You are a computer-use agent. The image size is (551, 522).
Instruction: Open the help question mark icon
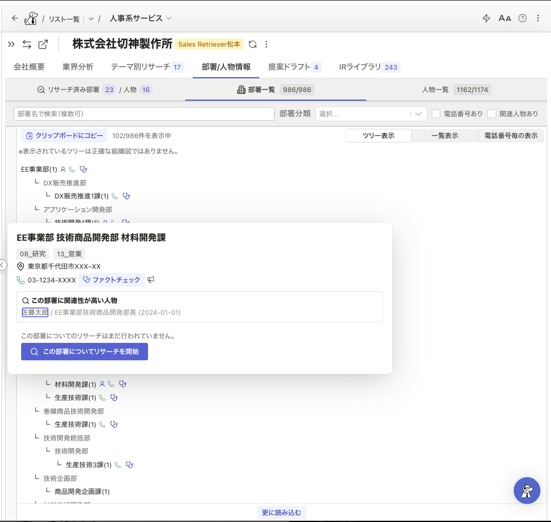[x=522, y=18]
